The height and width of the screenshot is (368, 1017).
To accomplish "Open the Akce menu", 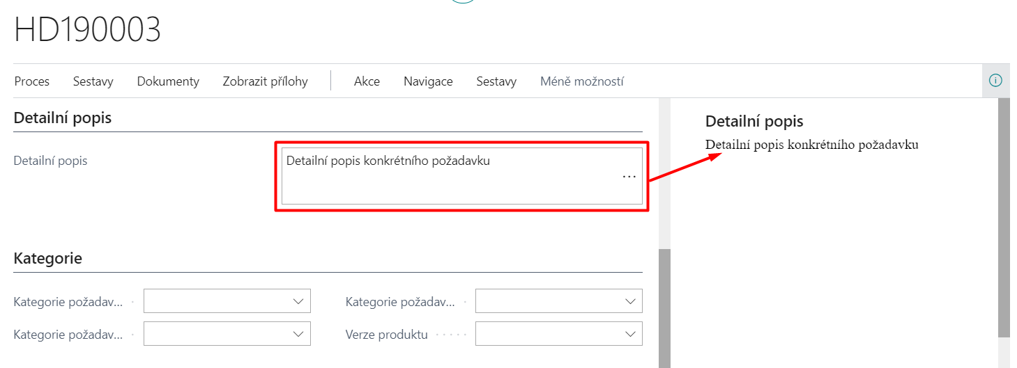I will click(367, 81).
